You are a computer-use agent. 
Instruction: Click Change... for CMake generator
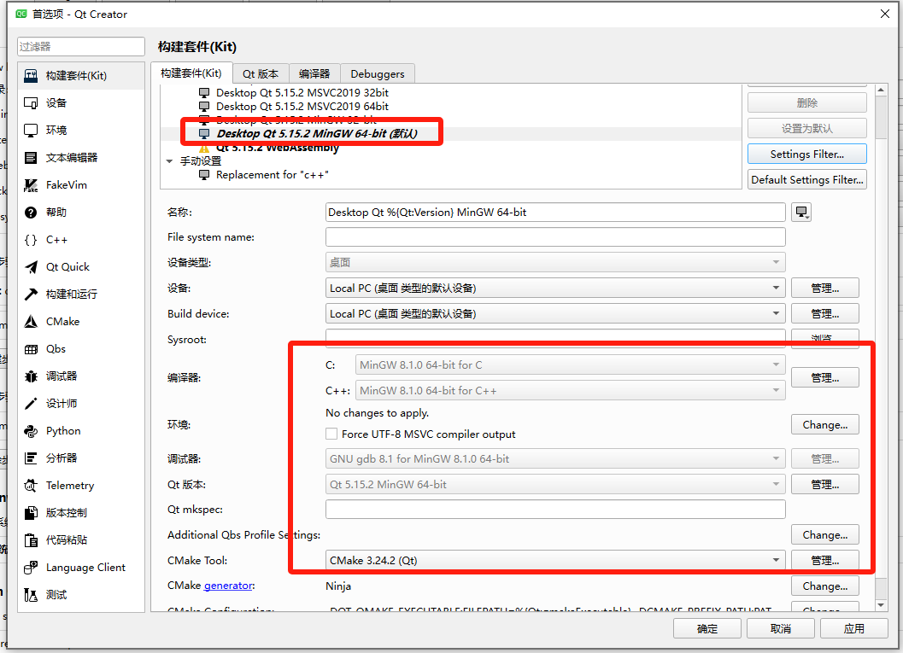click(825, 586)
